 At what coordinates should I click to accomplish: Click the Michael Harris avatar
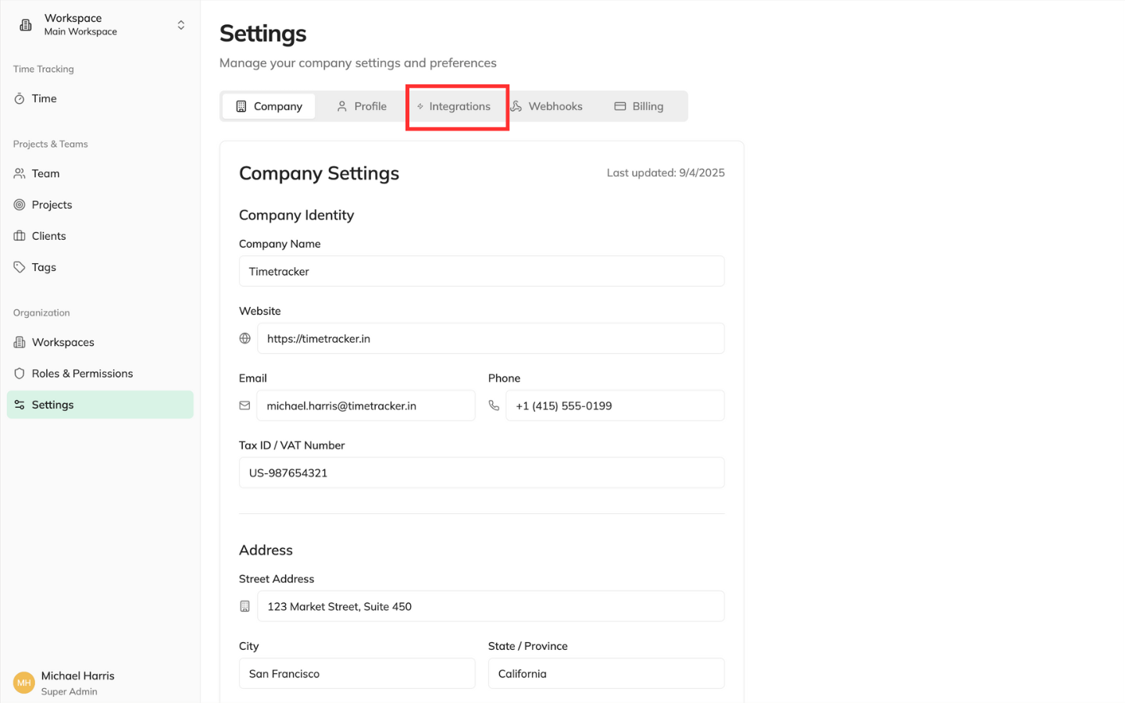(x=23, y=682)
